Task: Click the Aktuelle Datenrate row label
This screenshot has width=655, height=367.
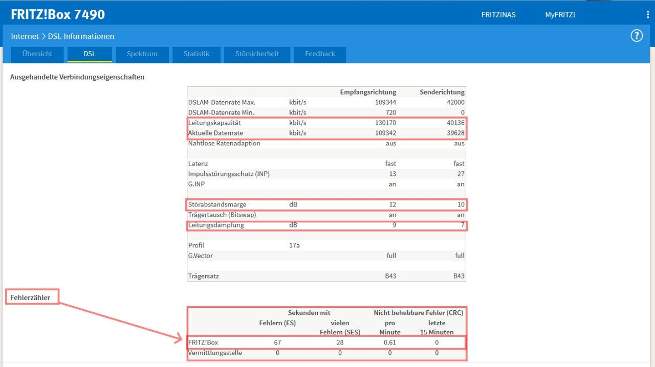Action: coord(215,133)
